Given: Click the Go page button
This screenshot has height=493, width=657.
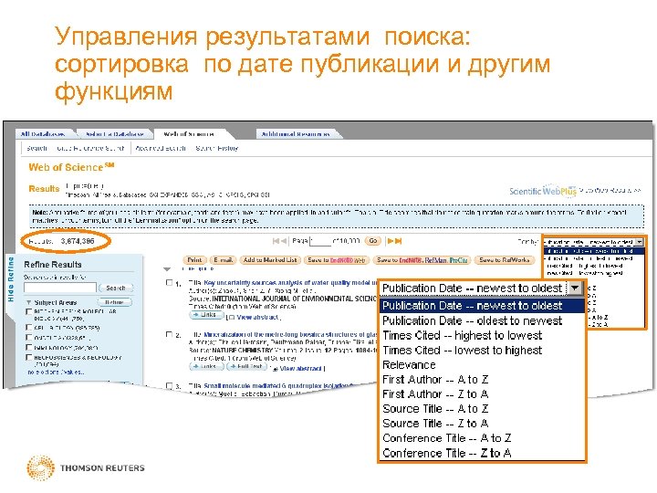Looking at the screenshot, I should (373, 241).
